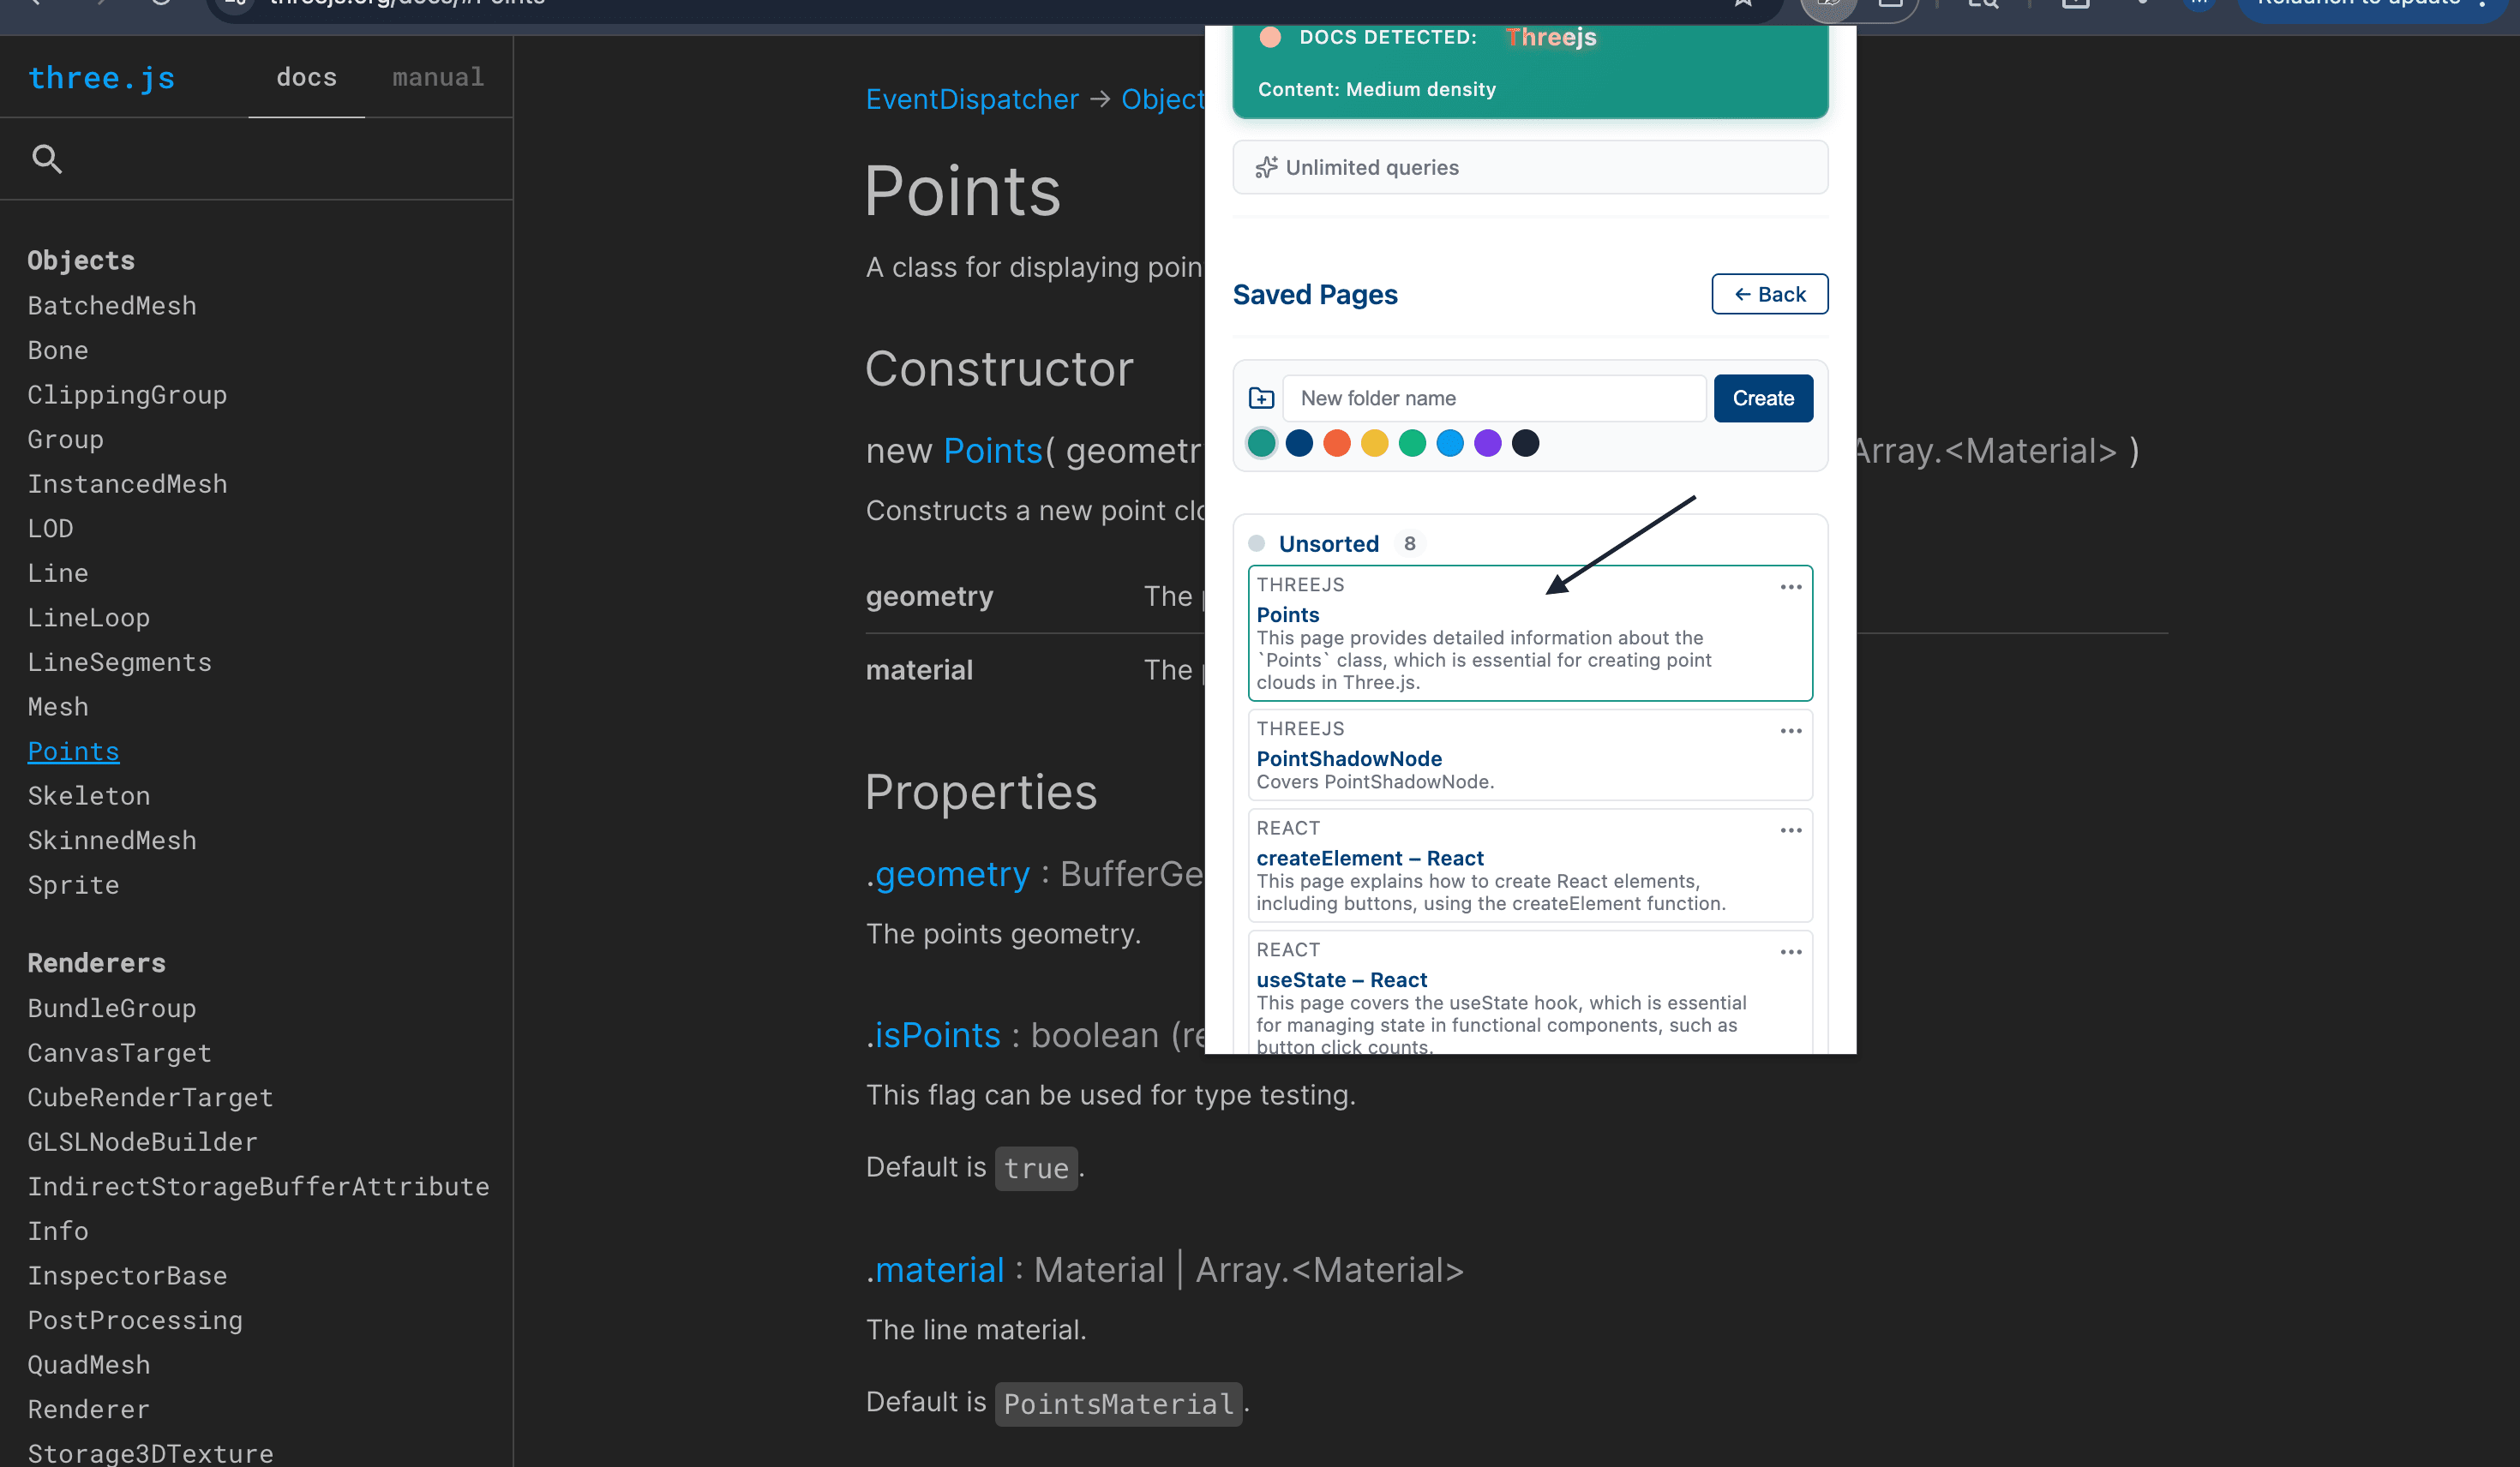
Task: Open the options menu on the Points card
Action: tap(1790, 587)
